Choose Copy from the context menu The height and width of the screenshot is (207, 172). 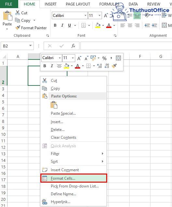[73, 88]
